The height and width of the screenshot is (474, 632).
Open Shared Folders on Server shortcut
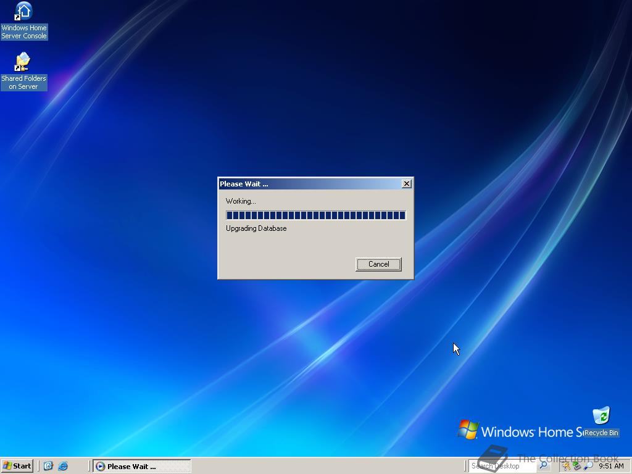24,72
